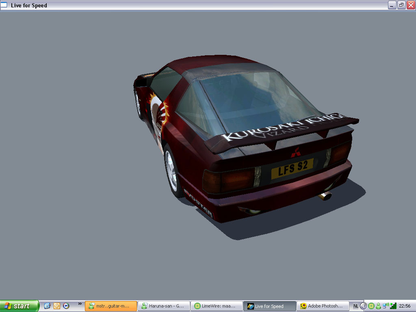
Task: Click the 22:56 system clock
Action: [405, 306]
